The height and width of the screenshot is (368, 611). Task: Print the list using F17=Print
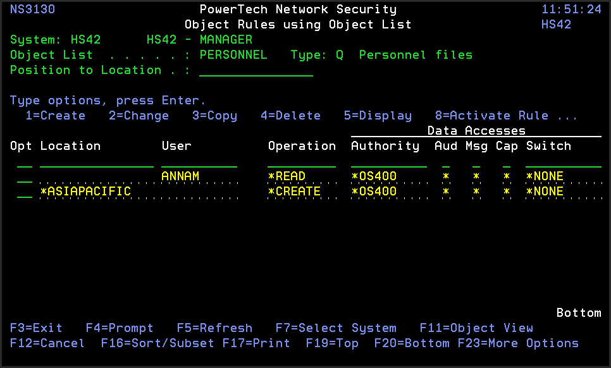point(256,343)
